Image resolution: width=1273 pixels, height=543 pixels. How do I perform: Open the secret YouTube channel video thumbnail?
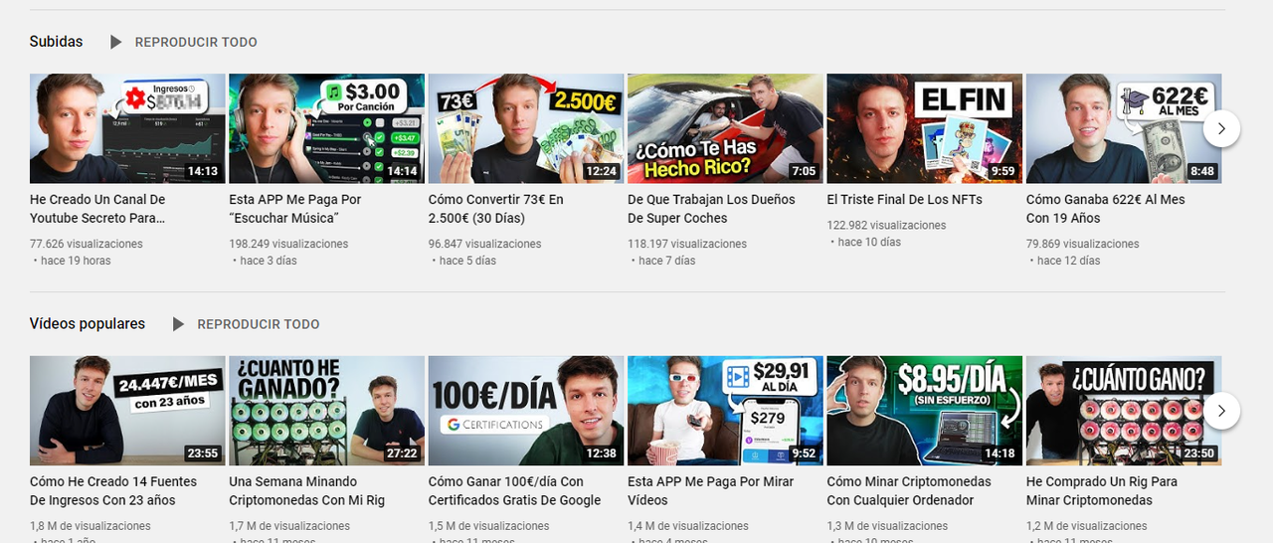127,128
